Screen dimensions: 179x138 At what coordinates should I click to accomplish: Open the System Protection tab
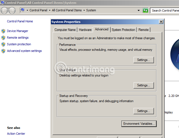pos(123,30)
